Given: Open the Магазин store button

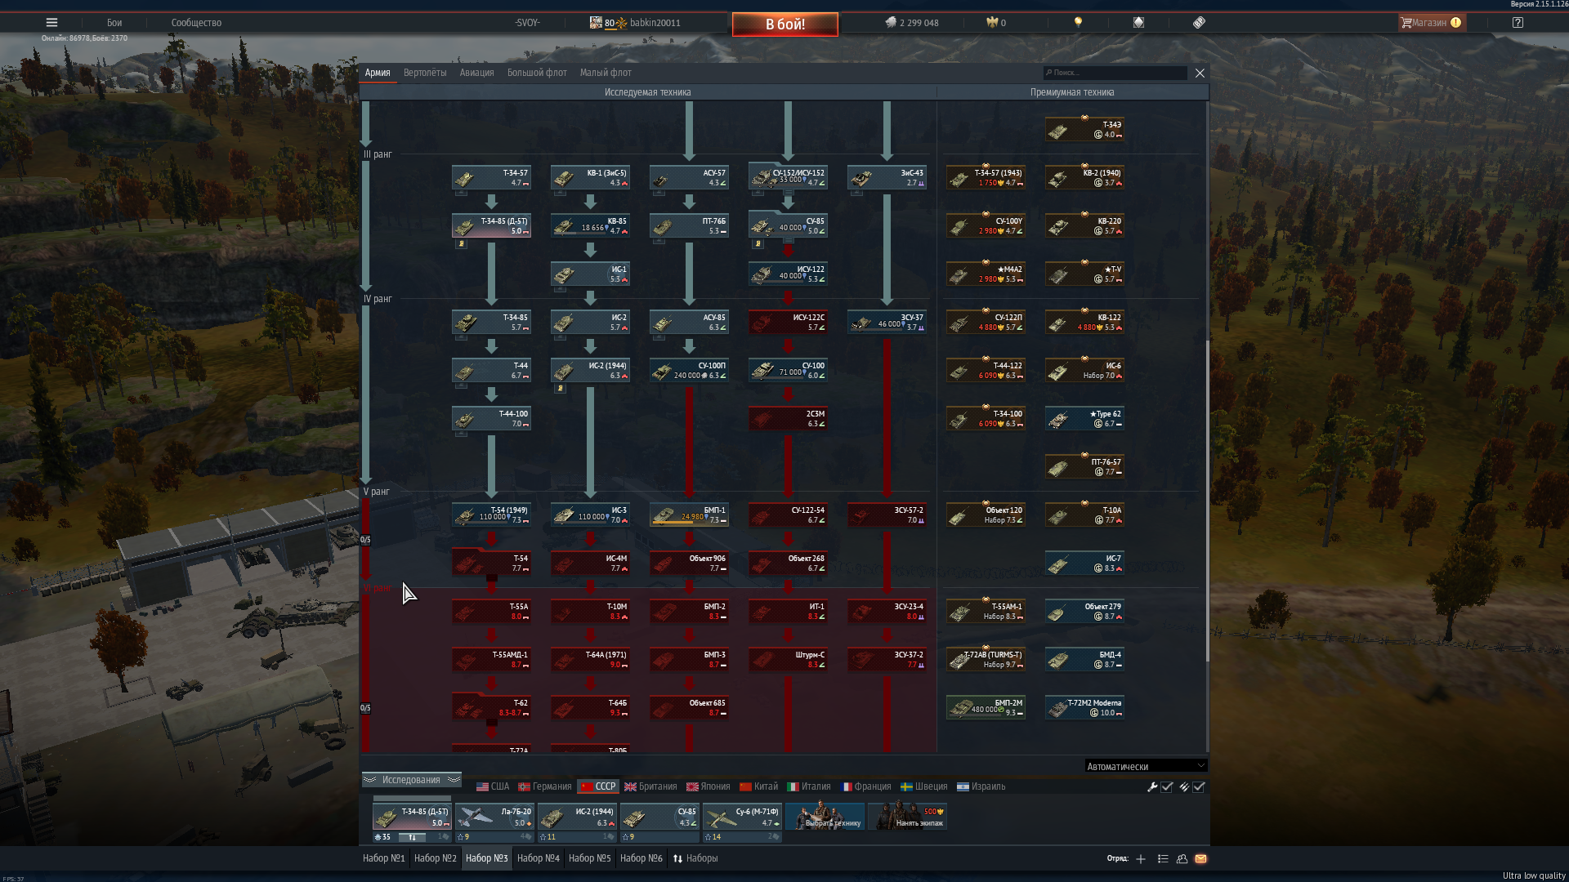Looking at the screenshot, I should [x=1432, y=23].
